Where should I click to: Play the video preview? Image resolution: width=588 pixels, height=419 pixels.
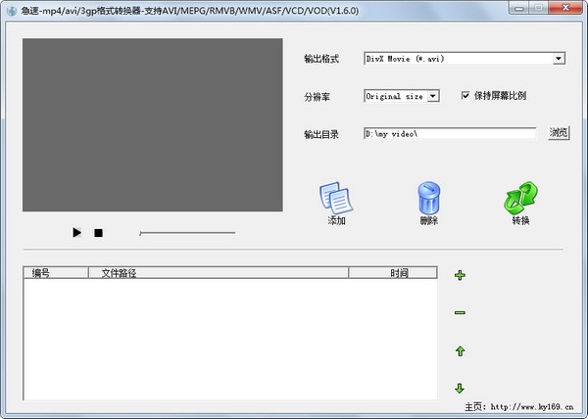tap(76, 233)
